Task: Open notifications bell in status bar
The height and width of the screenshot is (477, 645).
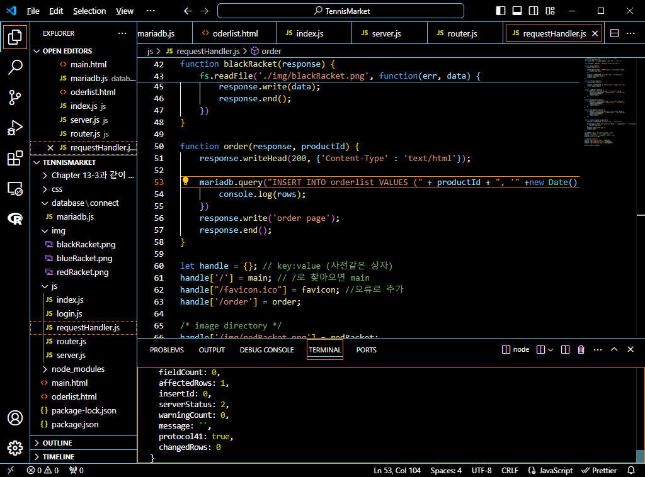Action: 631,470
